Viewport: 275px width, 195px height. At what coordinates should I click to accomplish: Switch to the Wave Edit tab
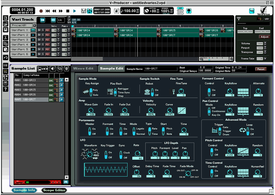coord(83,68)
